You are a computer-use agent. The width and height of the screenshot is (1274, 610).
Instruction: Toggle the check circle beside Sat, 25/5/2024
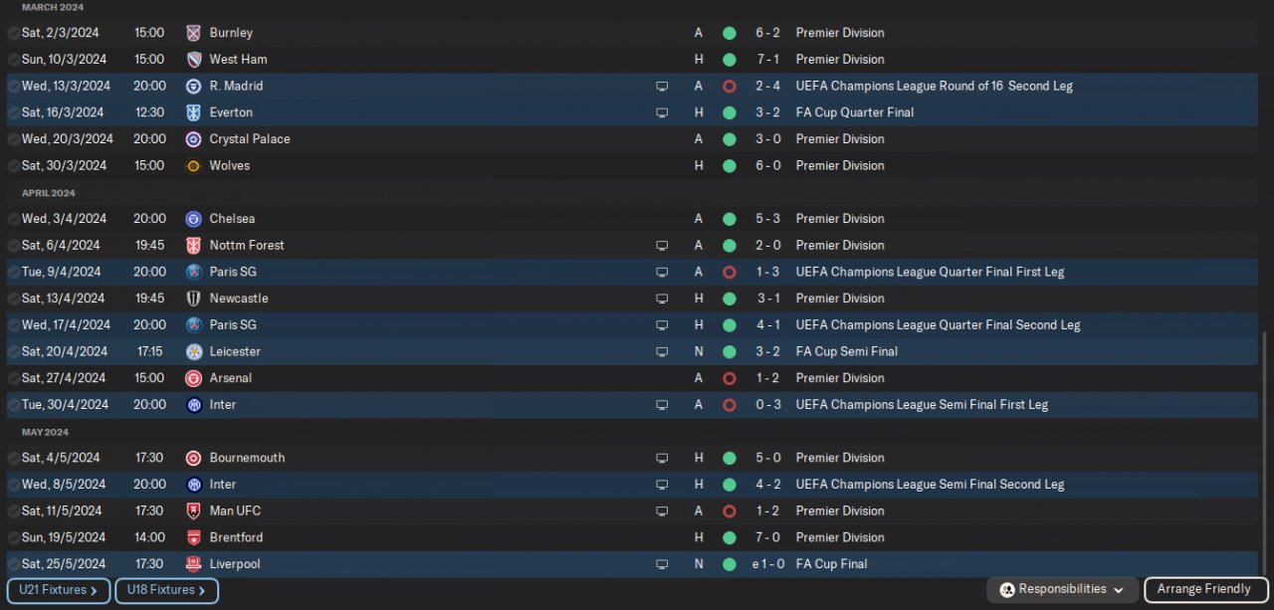(14, 564)
